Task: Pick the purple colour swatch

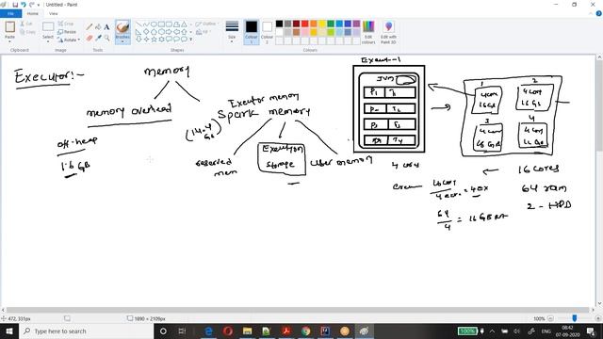Action: click(x=356, y=24)
